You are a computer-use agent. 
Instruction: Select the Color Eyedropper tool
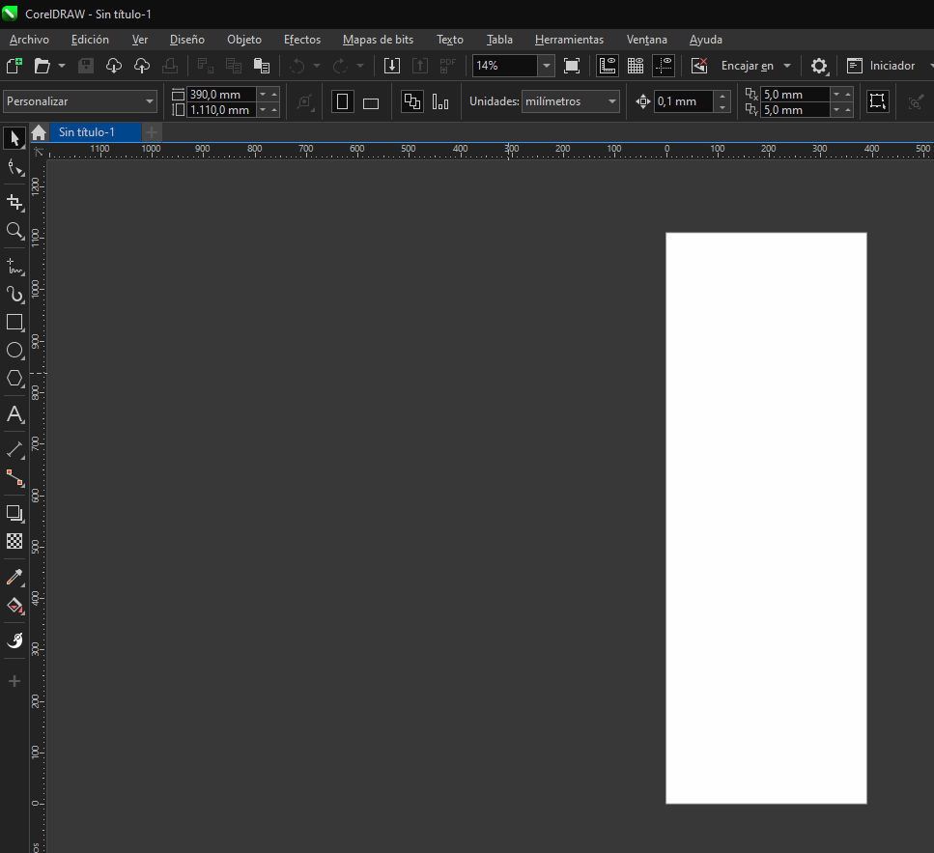pyautogui.click(x=14, y=578)
